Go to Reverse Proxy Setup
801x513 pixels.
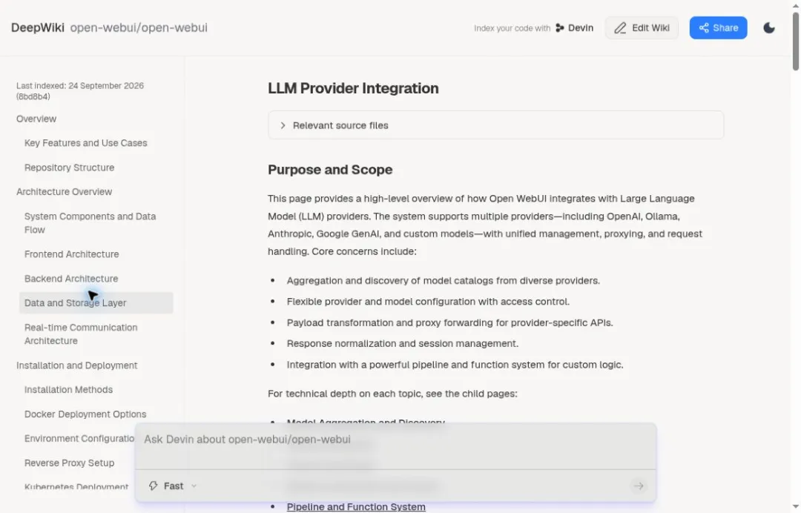70,463
